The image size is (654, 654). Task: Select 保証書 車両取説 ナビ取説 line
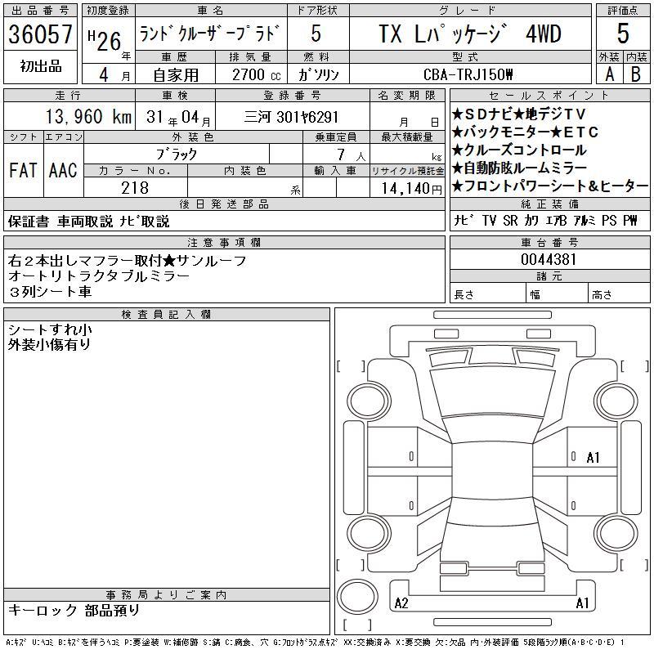(88, 222)
